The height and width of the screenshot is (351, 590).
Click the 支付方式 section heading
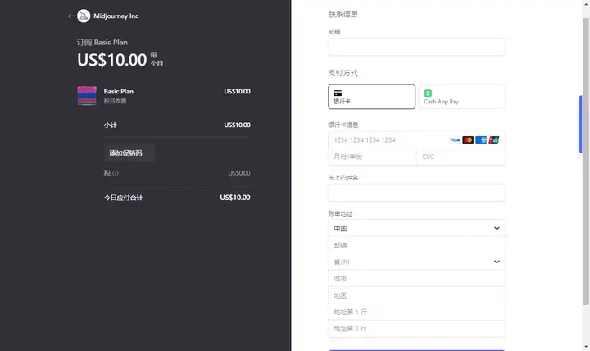point(343,73)
